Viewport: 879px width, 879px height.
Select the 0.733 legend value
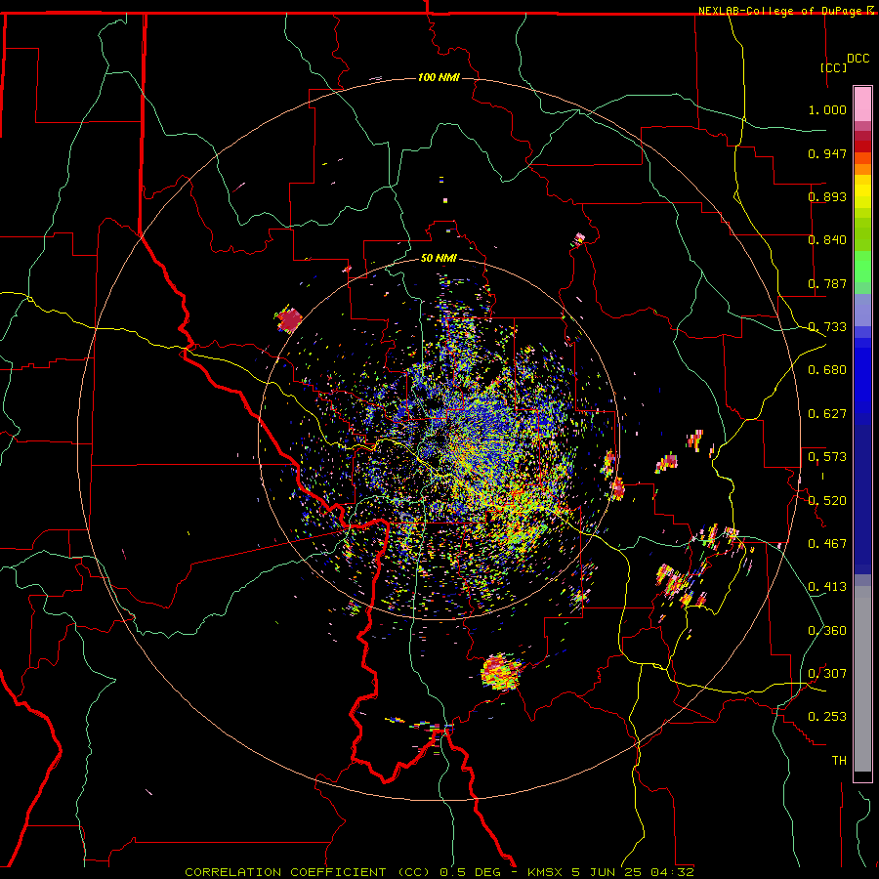827,327
